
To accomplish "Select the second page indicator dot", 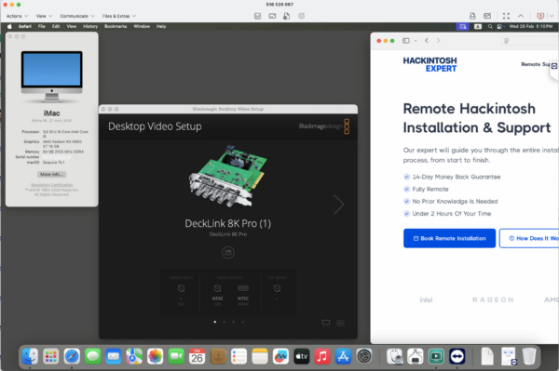I will (x=224, y=322).
